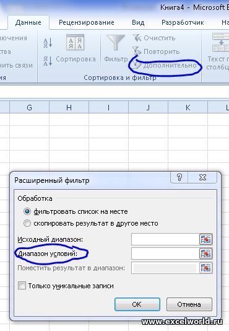This screenshot has height=331, width=229.
Task: Click range selector icon for Исходный диапазон
Action: coord(205,239)
